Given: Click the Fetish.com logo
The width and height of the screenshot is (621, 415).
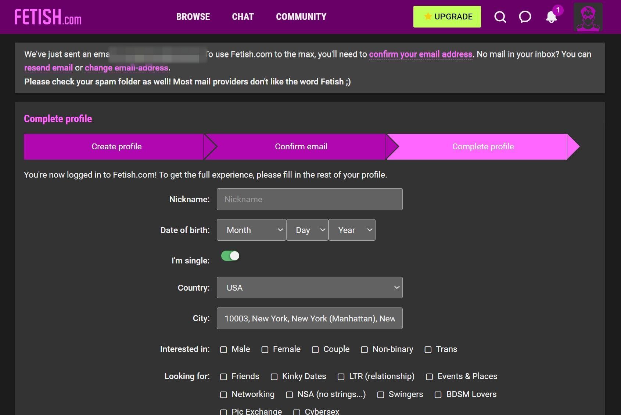Looking at the screenshot, I should click(48, 17).
